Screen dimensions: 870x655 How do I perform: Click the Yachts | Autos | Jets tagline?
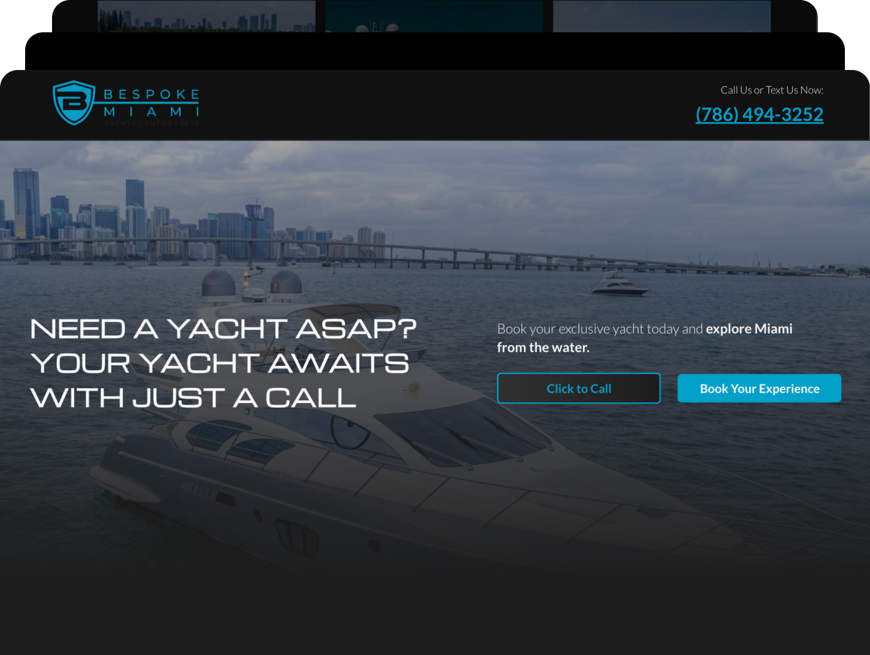coord(151,123)
